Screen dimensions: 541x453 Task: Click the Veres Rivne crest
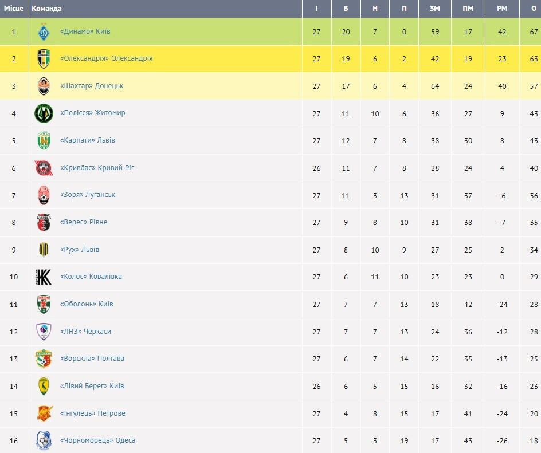pos(44,222)
